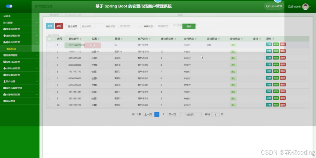
Task: Click the bell icon in 公告与政策
Action: [x=267, y=6]
